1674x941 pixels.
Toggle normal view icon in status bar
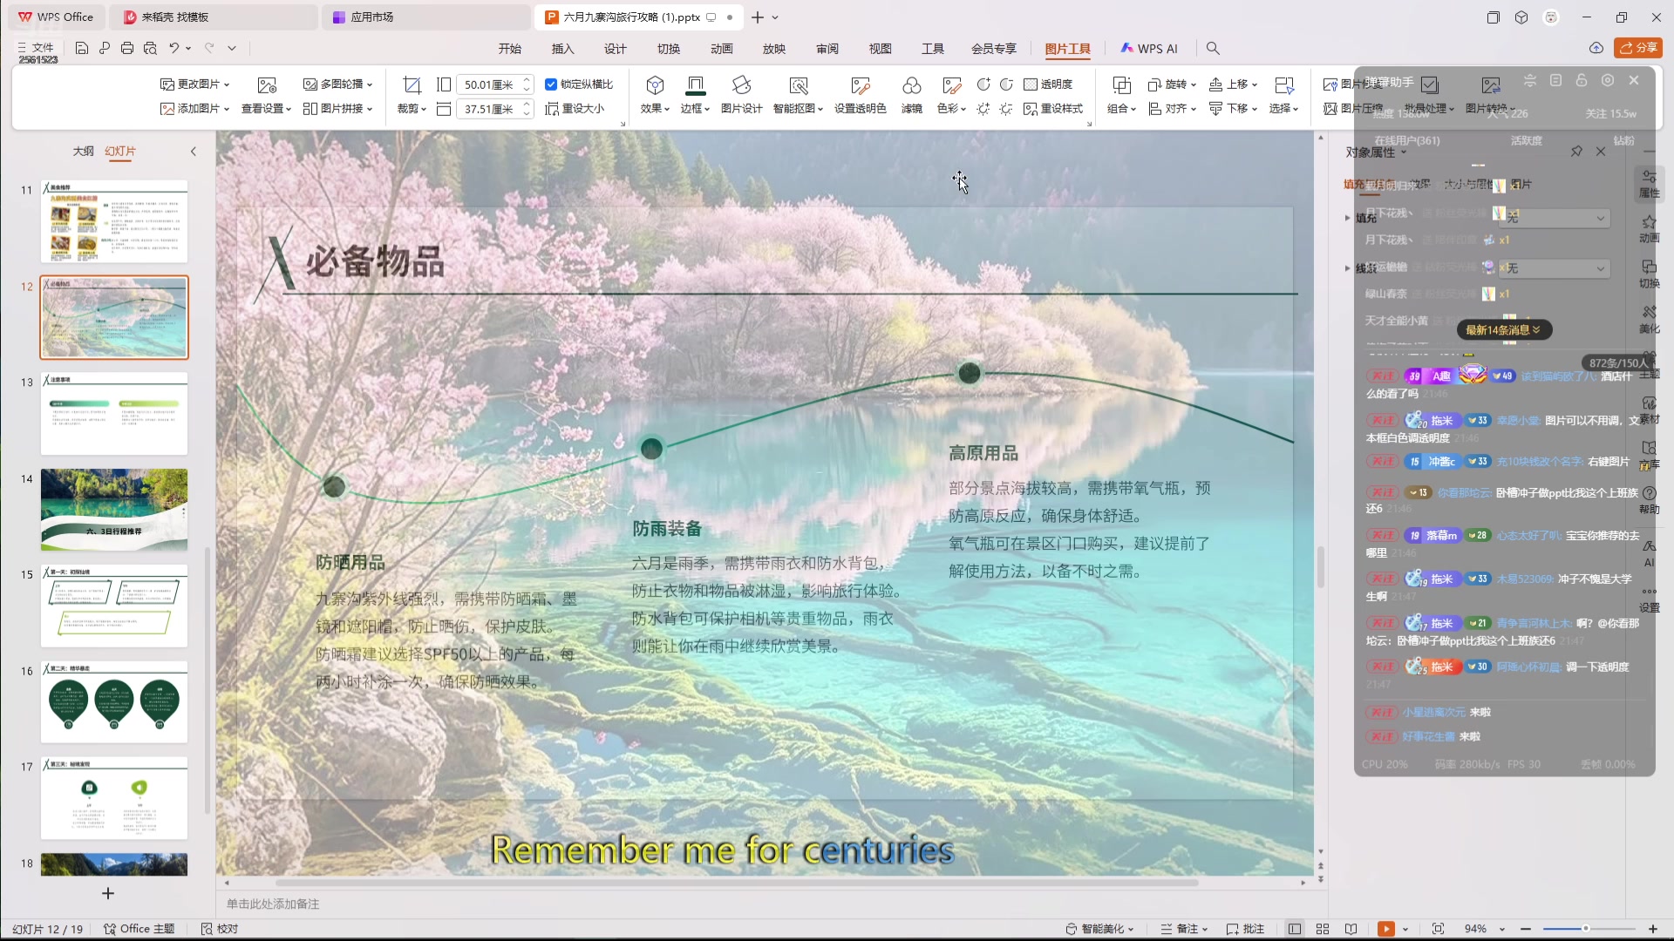coord(1295,929)
